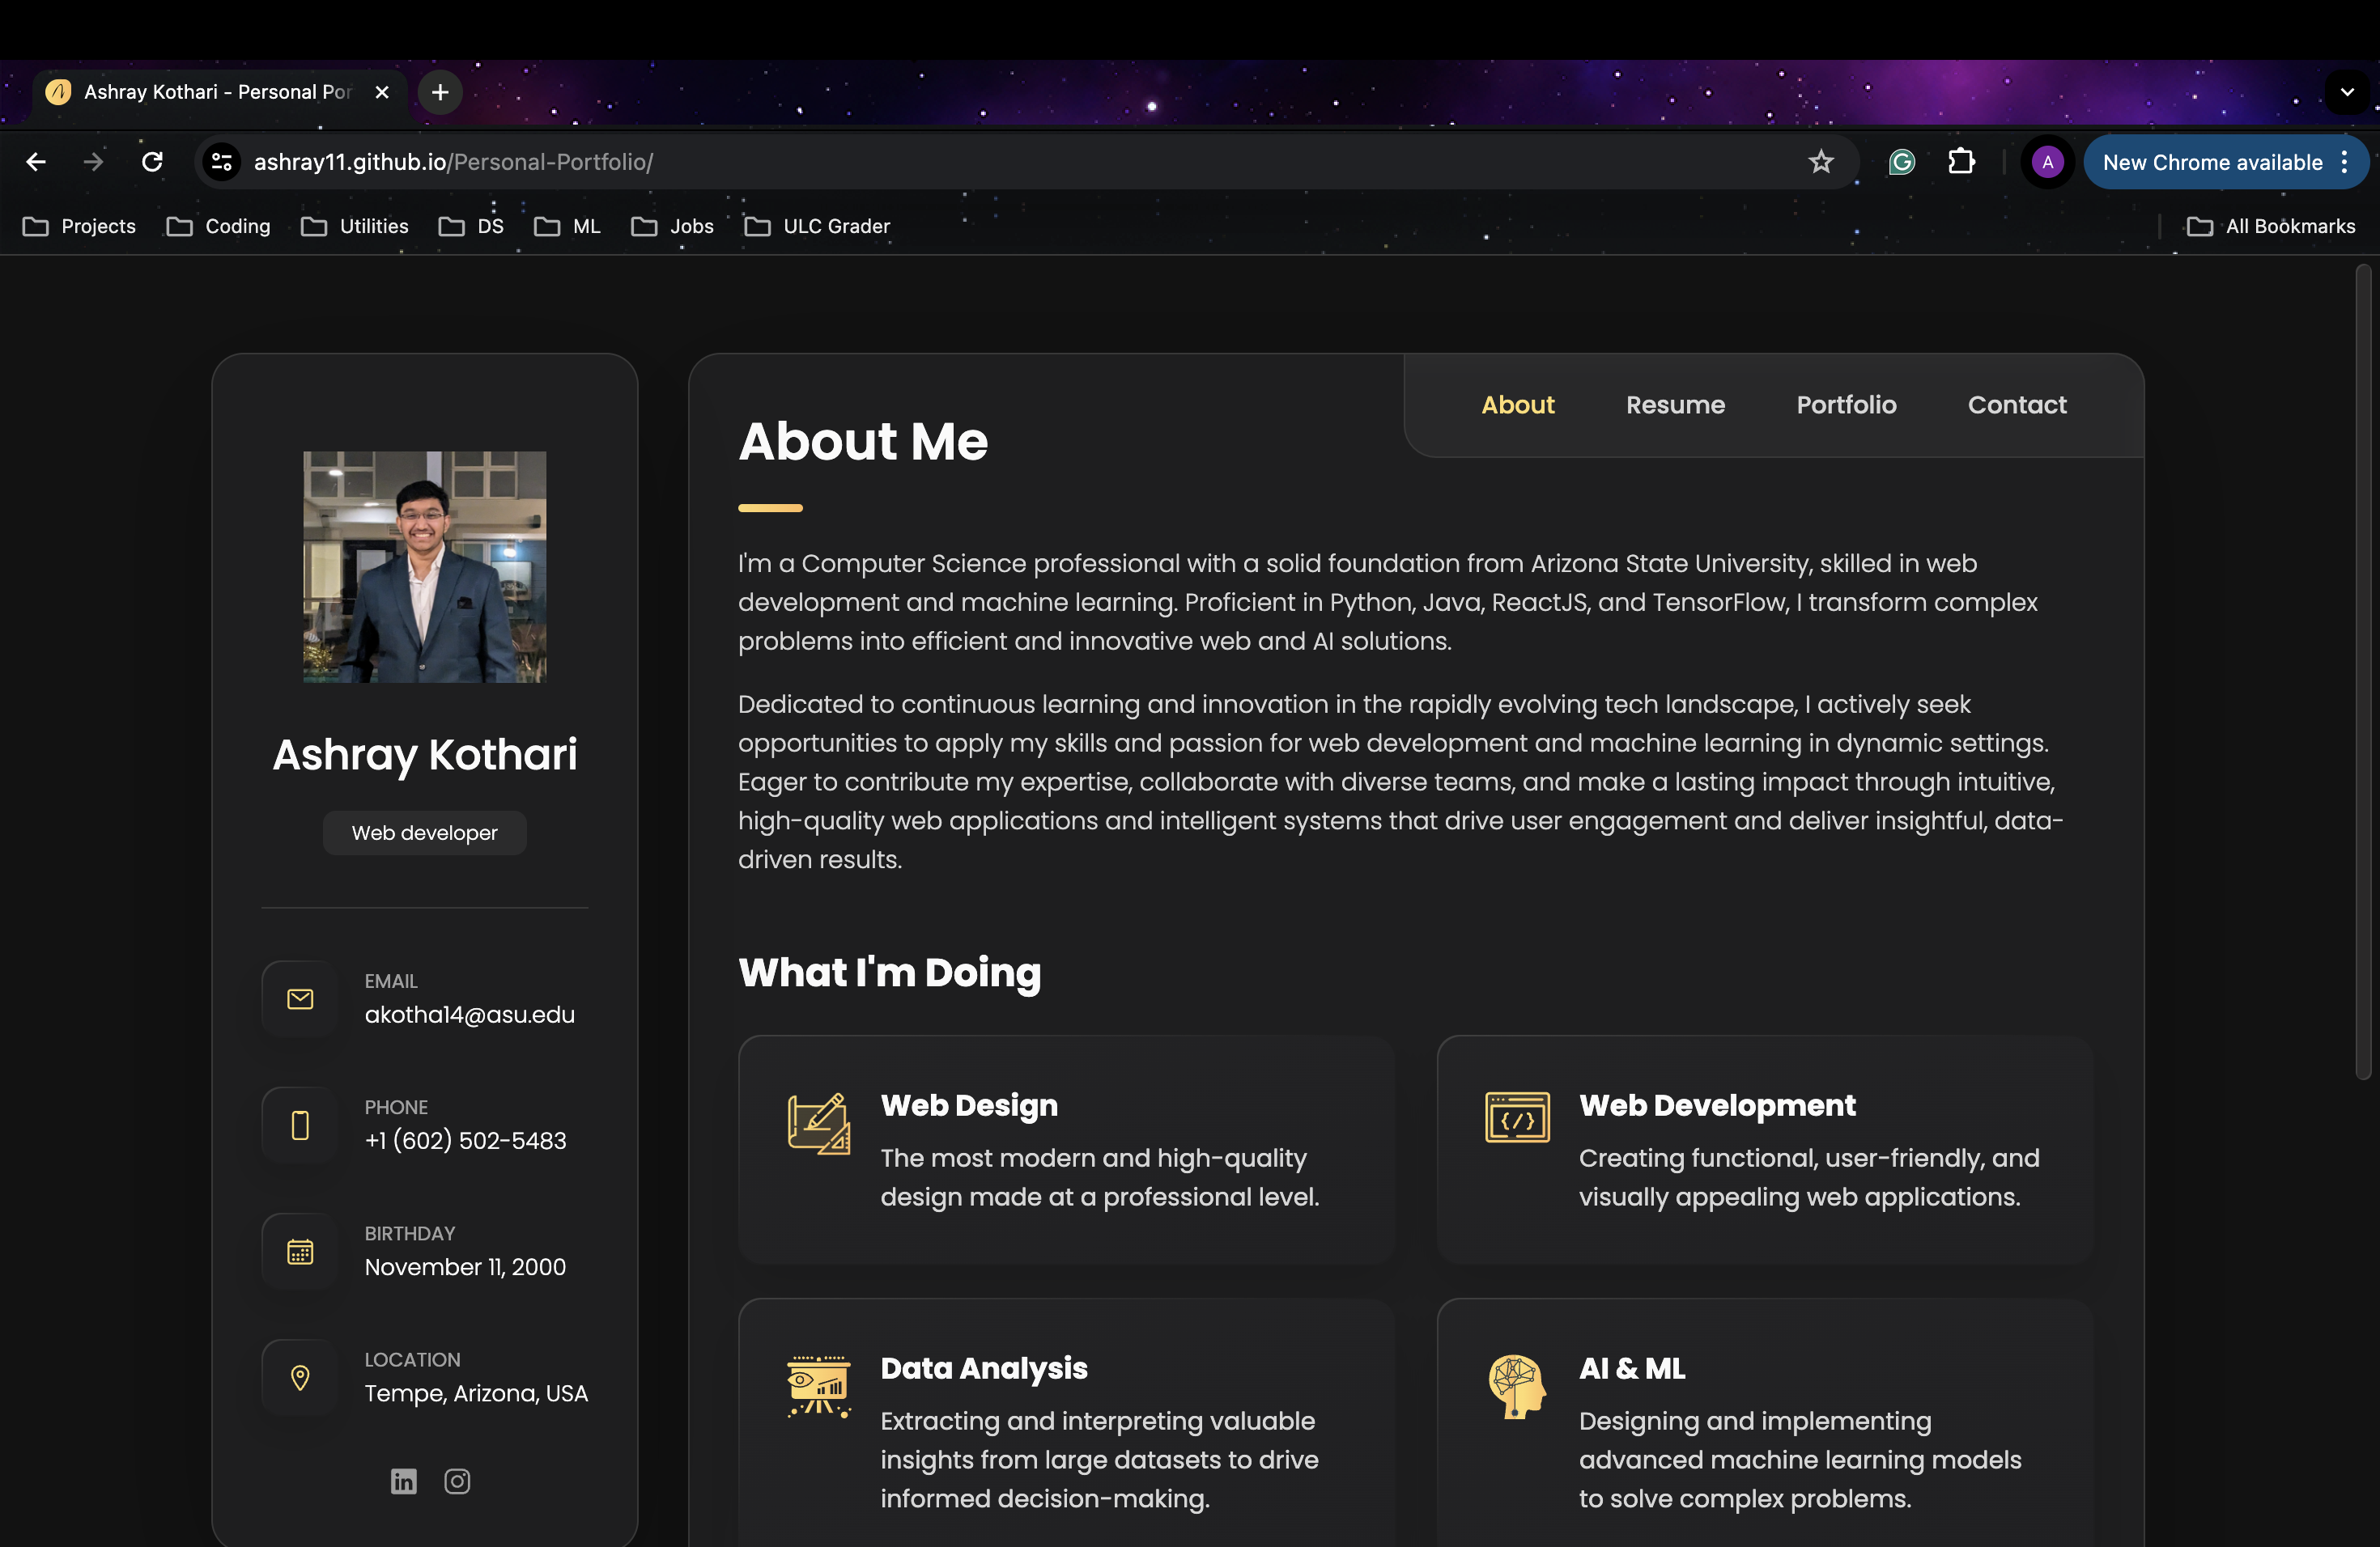This screenshot has height=1547, width=2380.
Task: Click the birthday calendar icon
Action: tap(299, 1250)
